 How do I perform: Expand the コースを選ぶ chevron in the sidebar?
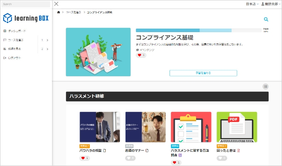point(47,40)
